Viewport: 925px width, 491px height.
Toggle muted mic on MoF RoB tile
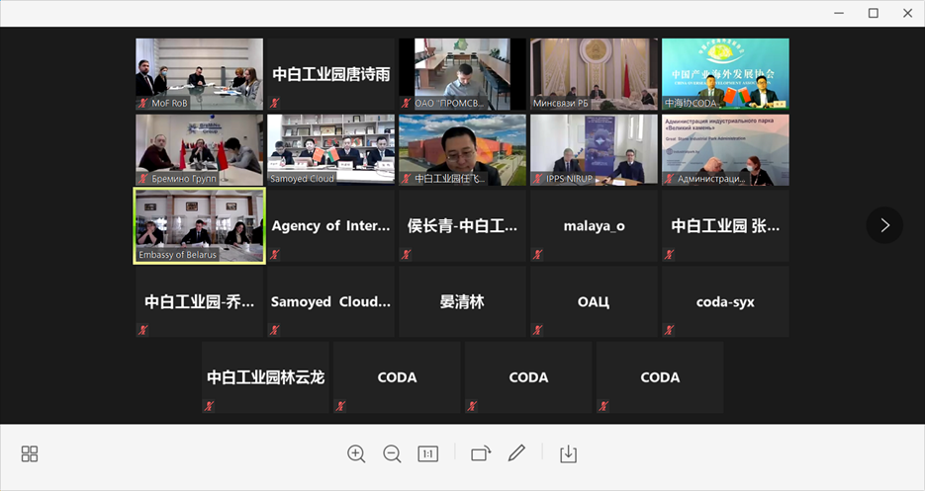pos(143,103)
